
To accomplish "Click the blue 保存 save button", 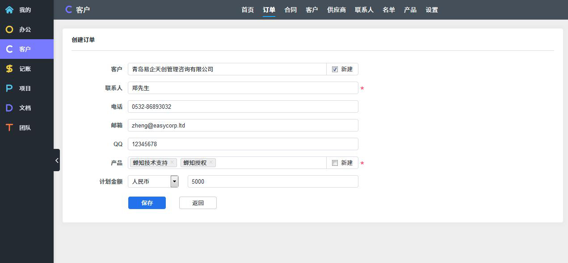I will 147,203.
